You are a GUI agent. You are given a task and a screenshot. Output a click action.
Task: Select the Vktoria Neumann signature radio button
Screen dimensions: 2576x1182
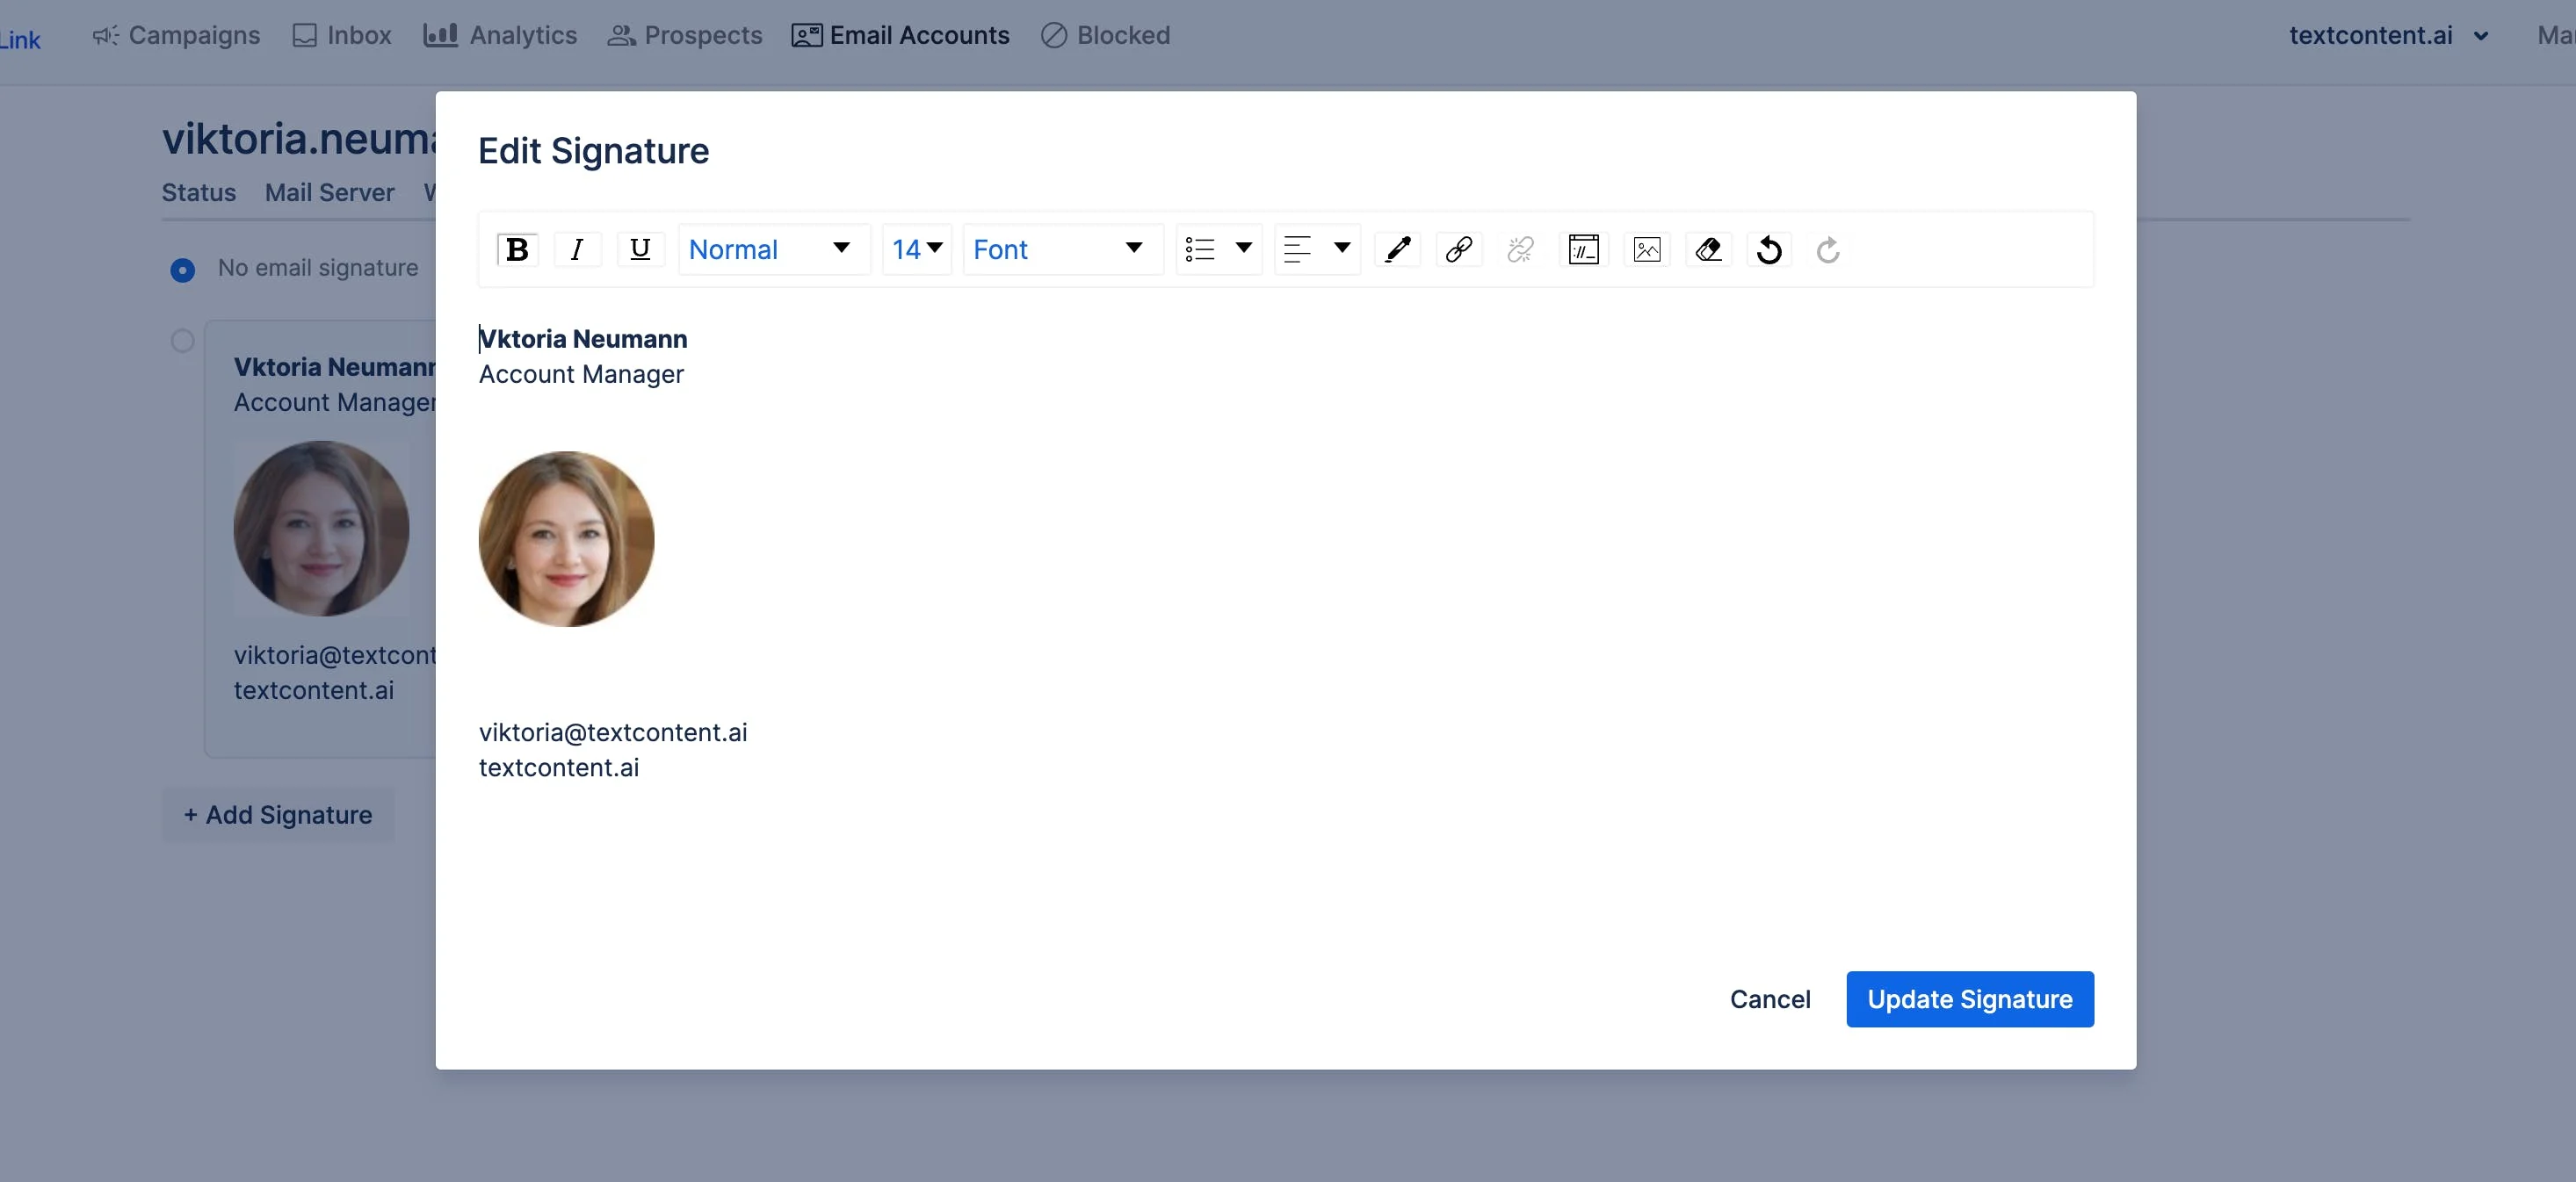182,341
